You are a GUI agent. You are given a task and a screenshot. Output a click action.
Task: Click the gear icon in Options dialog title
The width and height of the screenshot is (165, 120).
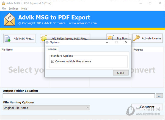(x=47, y=42)
